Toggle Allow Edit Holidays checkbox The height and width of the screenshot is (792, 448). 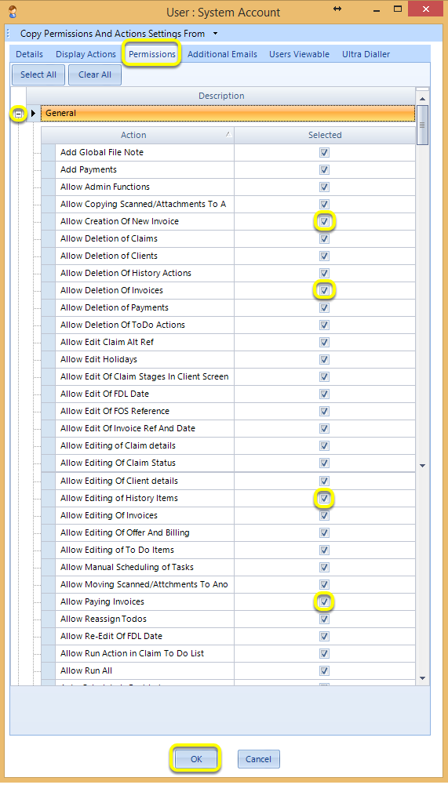(x=325, y=360)
